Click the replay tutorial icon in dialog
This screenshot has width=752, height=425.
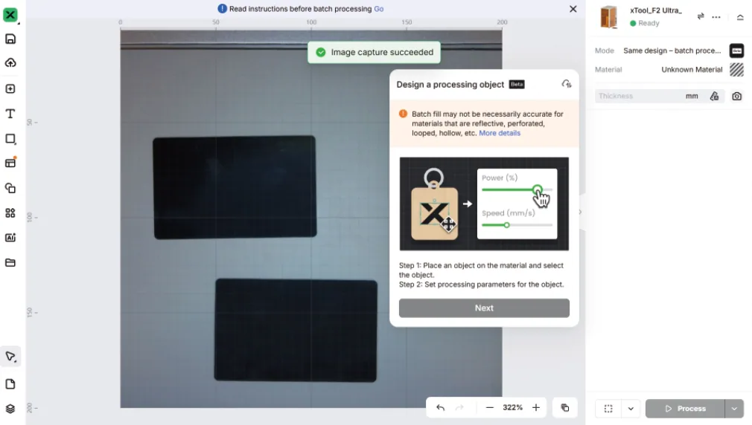click(567, 84)
